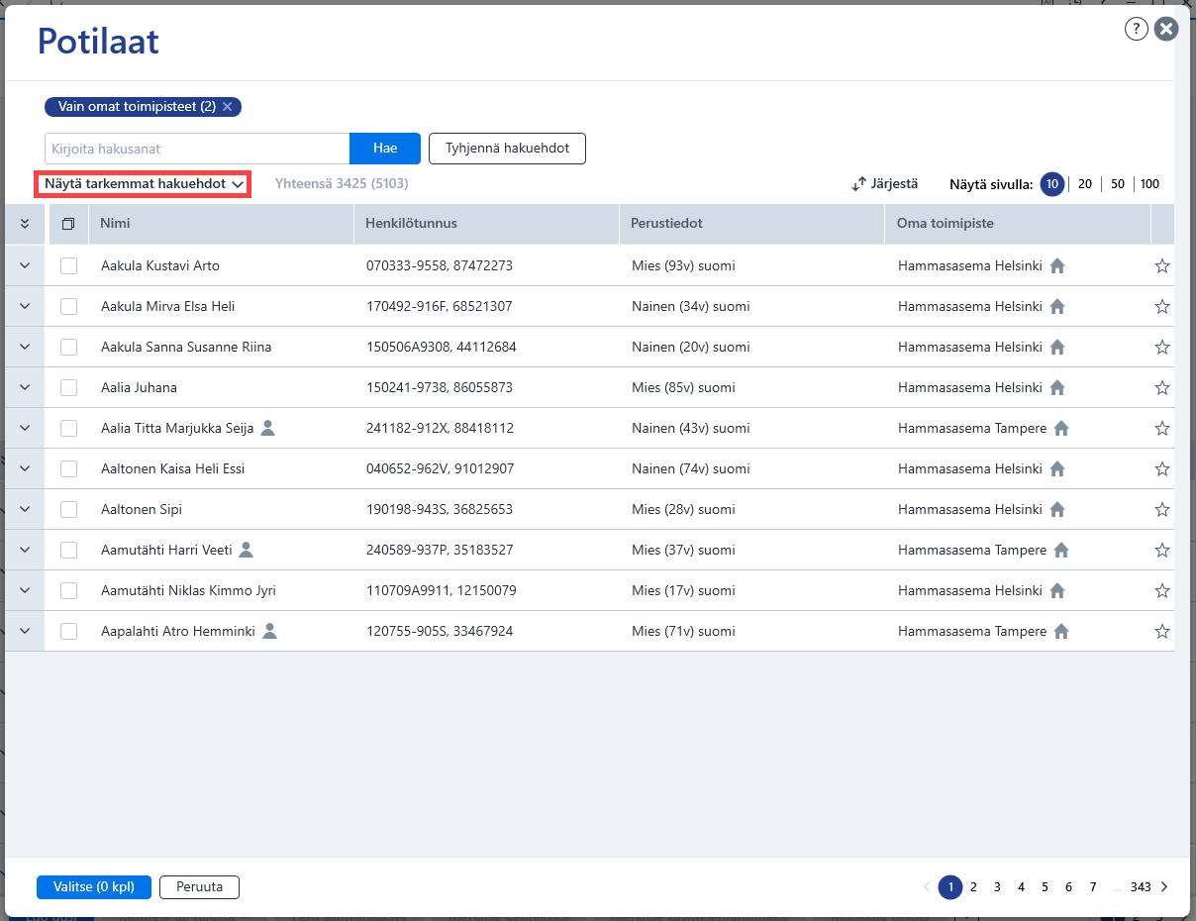The width and height of the screenshot is (1196, 921).
Task: Click the Kirjoita hakusanat search field
Action: (197, 149)
